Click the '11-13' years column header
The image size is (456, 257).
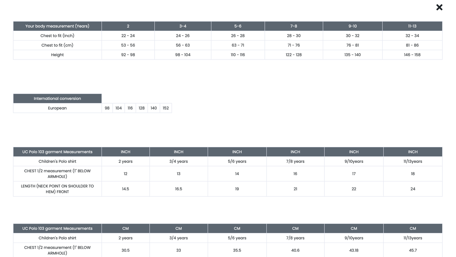[x=412, y=26]
